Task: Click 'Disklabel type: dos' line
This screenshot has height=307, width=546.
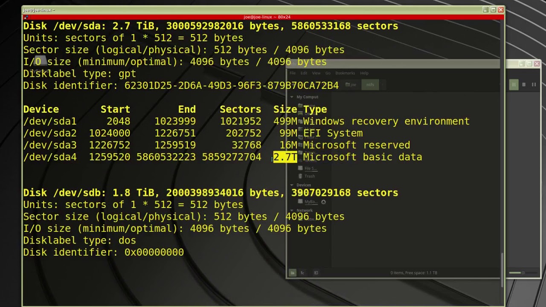Action: coord(79,240)
